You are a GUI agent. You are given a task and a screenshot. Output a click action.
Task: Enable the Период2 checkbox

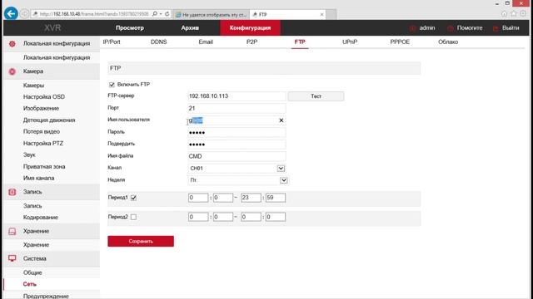133,217
